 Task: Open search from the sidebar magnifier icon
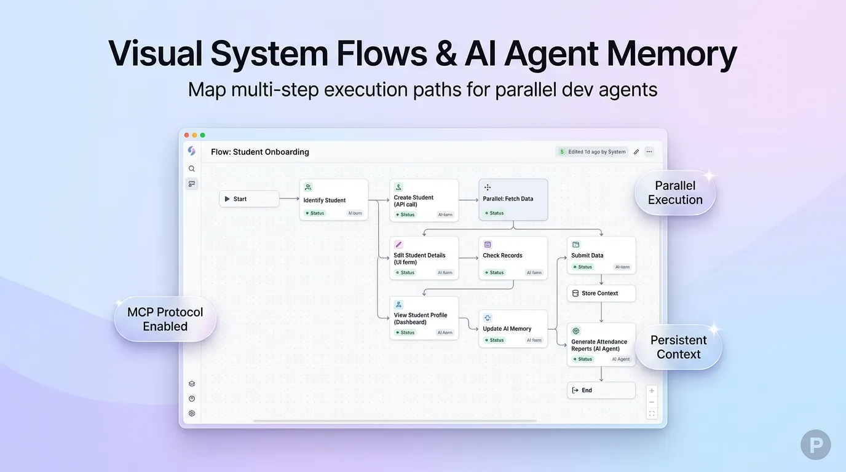tap(192, 168)
